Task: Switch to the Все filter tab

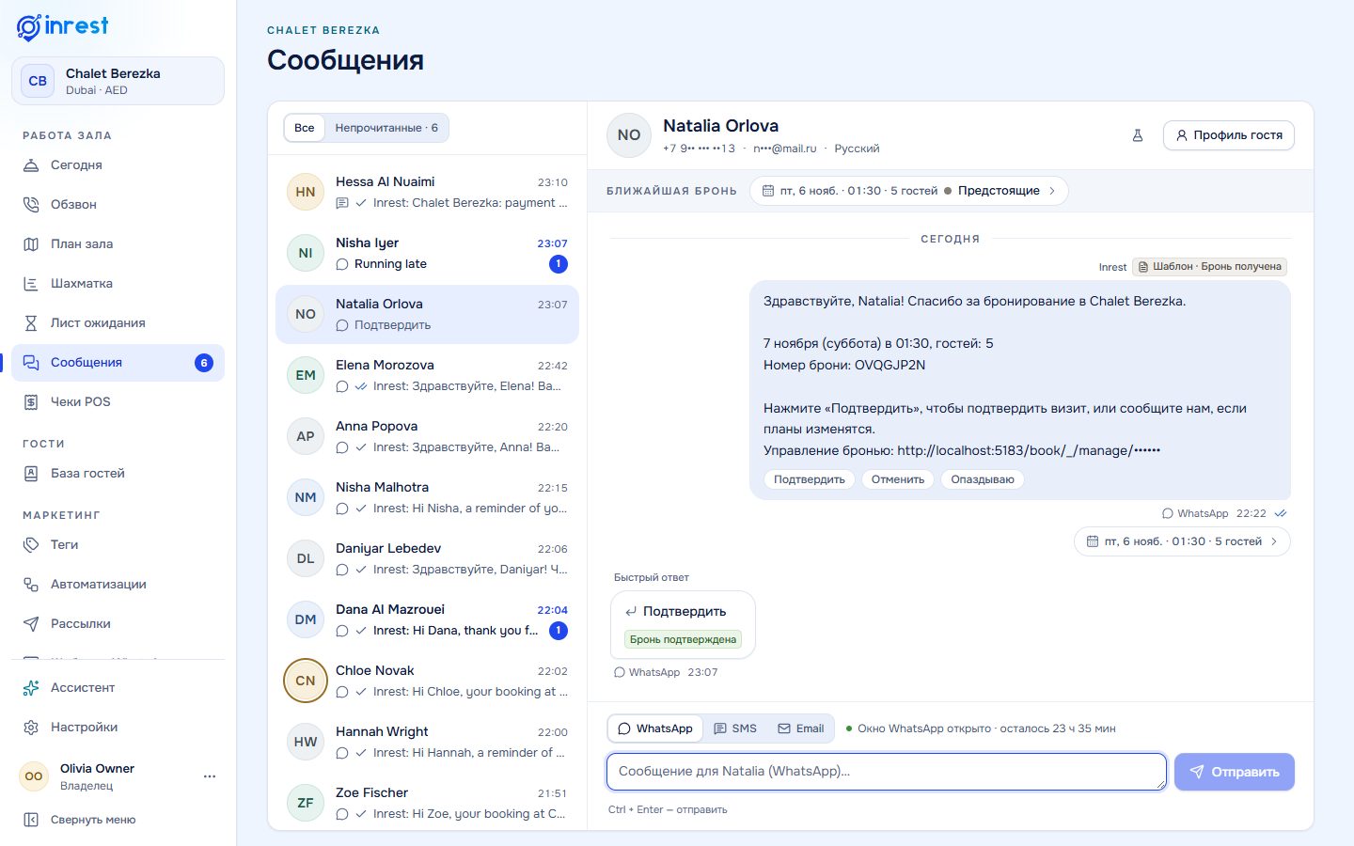Action: coord(305,128)
